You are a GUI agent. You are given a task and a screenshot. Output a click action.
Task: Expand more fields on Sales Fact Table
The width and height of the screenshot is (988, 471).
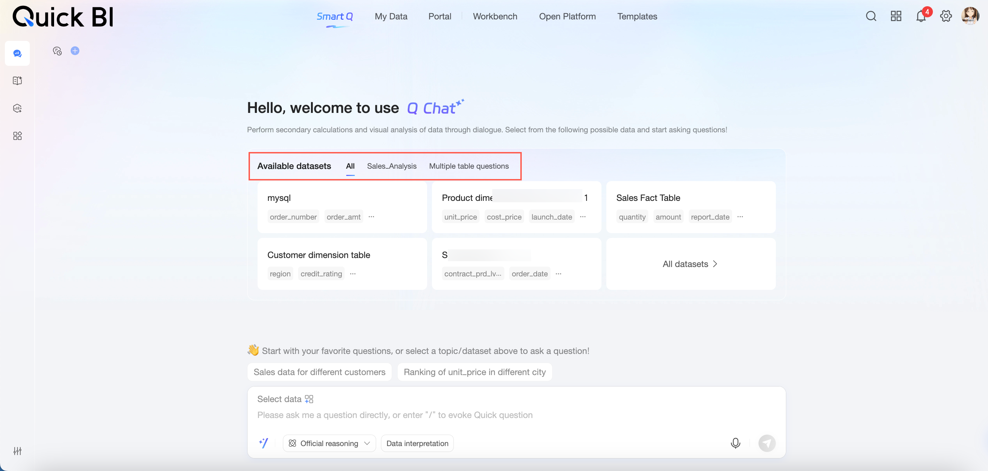click(x=740, y=217)
